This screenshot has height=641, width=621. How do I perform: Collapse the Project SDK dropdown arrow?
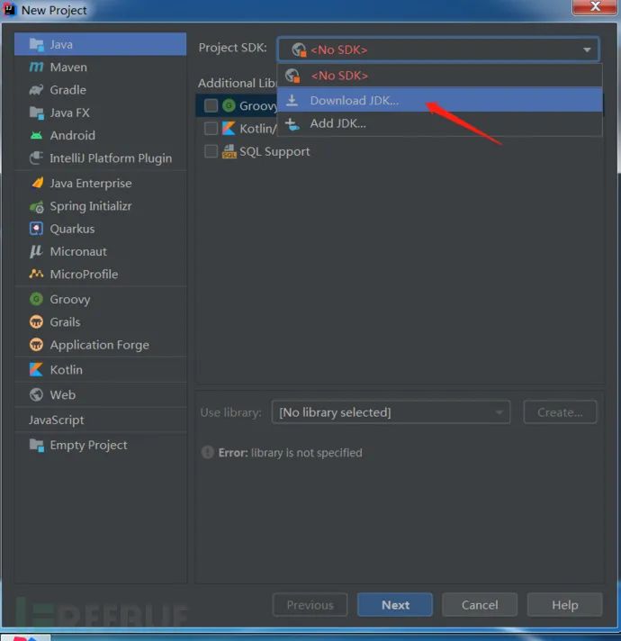click(x=587, y=50)
